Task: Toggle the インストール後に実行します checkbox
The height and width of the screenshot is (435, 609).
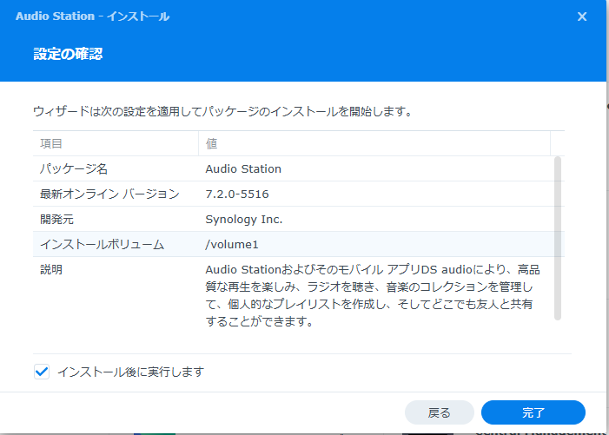Action: pos(42,372)
